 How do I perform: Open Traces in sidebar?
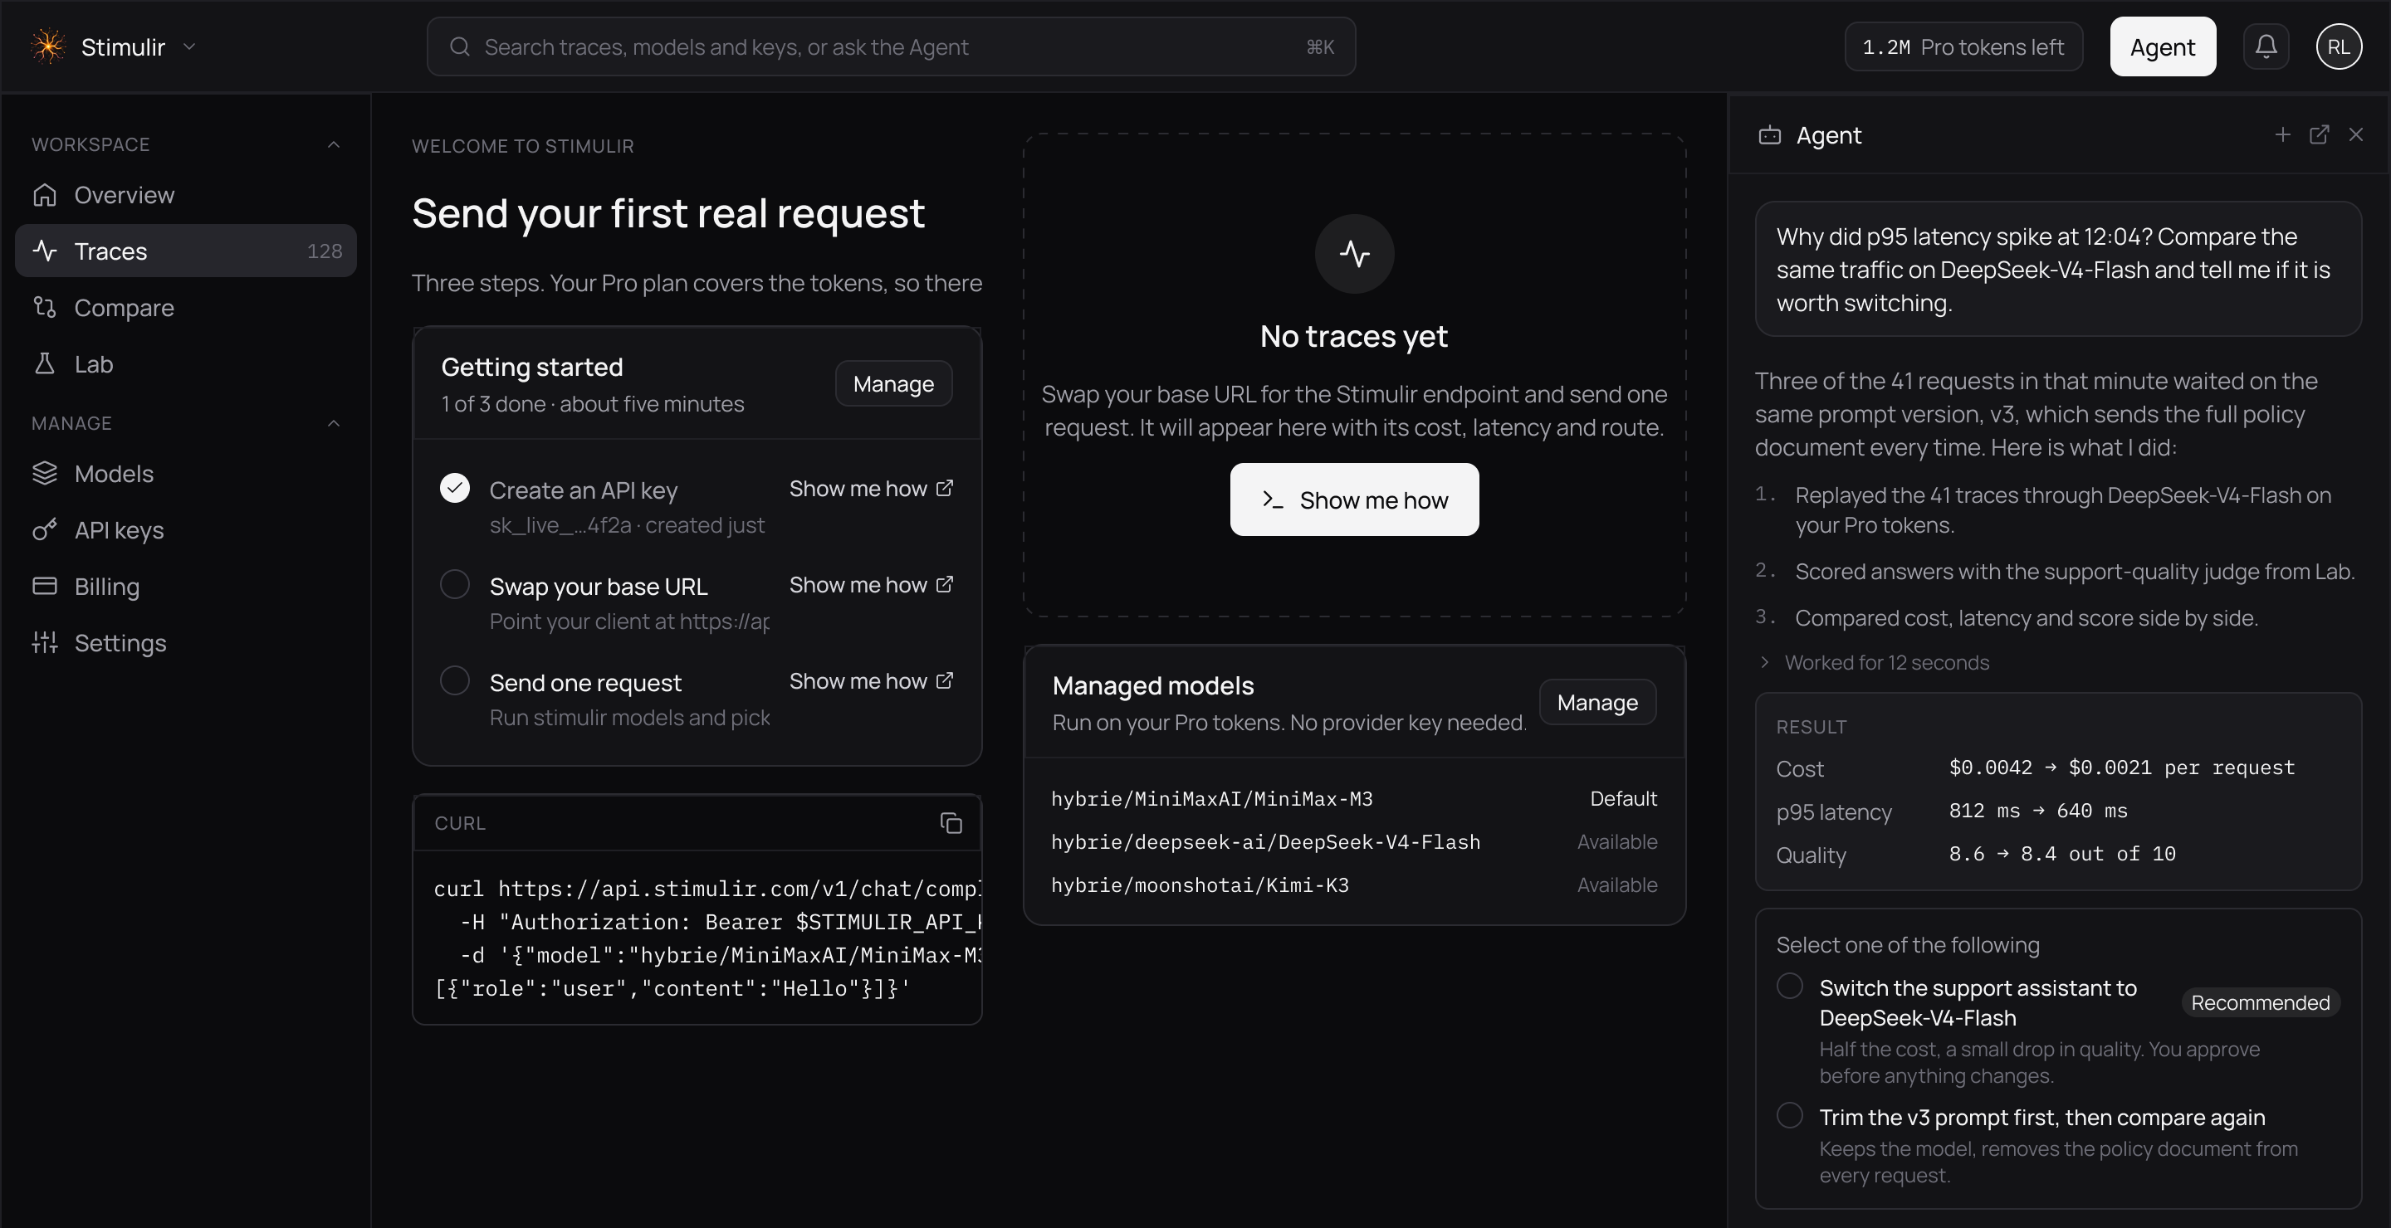pyautogui.click(x=186, y=251)
